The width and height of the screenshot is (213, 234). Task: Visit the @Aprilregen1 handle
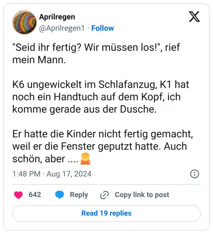pos(62,28)
